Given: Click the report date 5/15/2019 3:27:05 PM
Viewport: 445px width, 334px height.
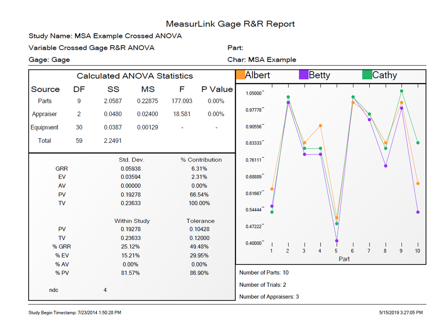Looking at the screenshot, I should coord(401,313).
